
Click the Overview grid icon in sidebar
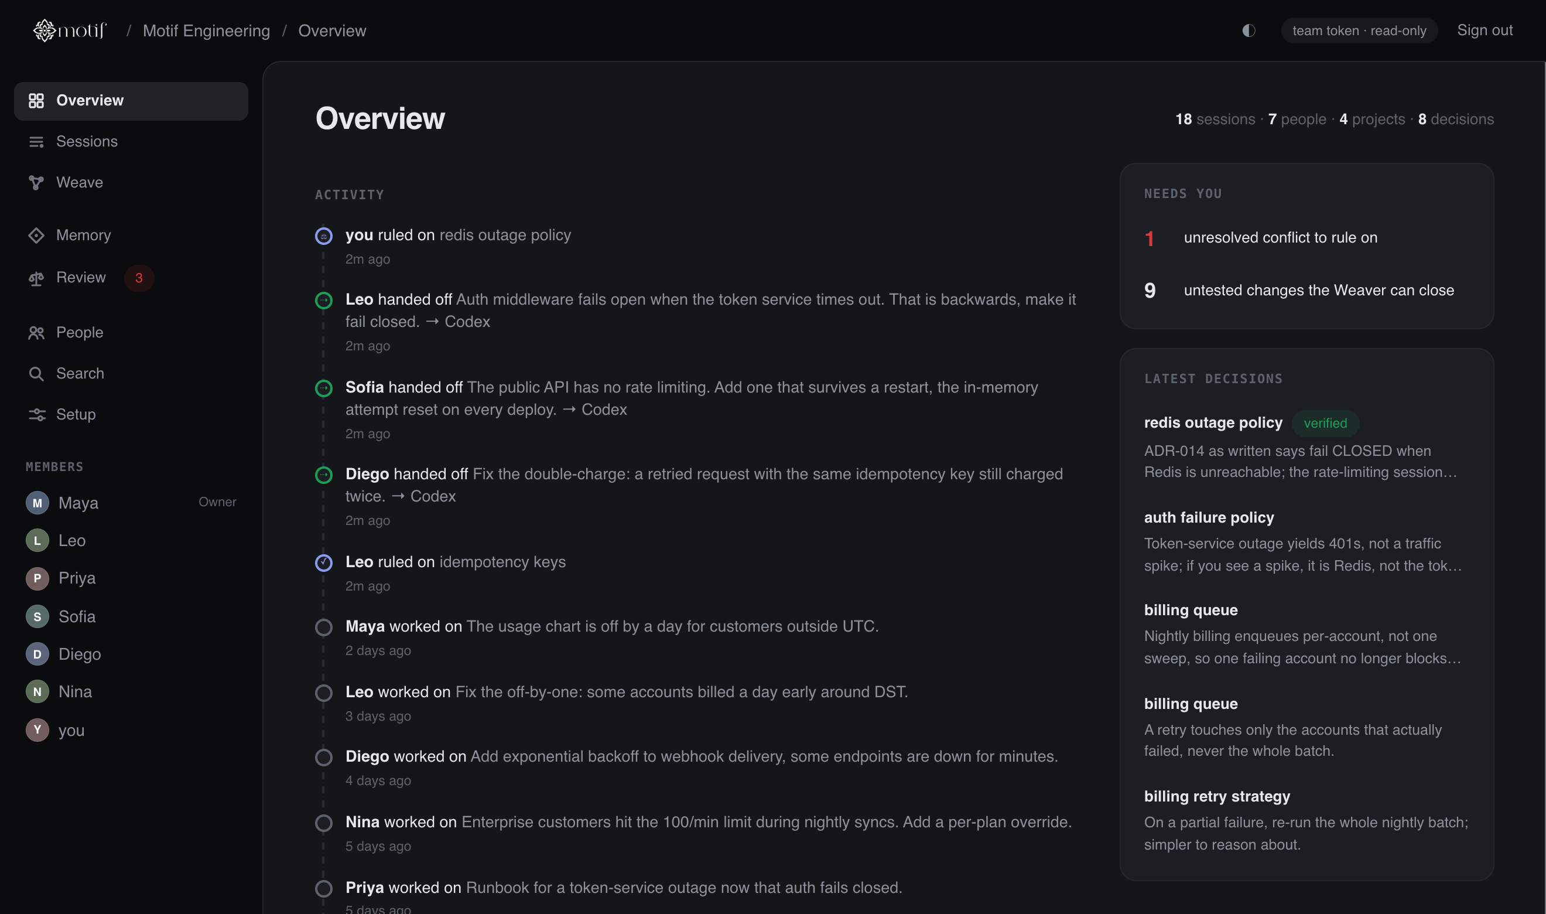(x=36, y=100)
